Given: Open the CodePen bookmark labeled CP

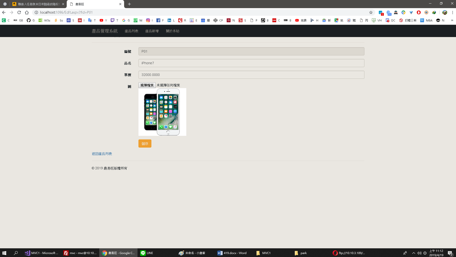Looking at the screenshot, I should pyautogui.click(x=218, y=20).
